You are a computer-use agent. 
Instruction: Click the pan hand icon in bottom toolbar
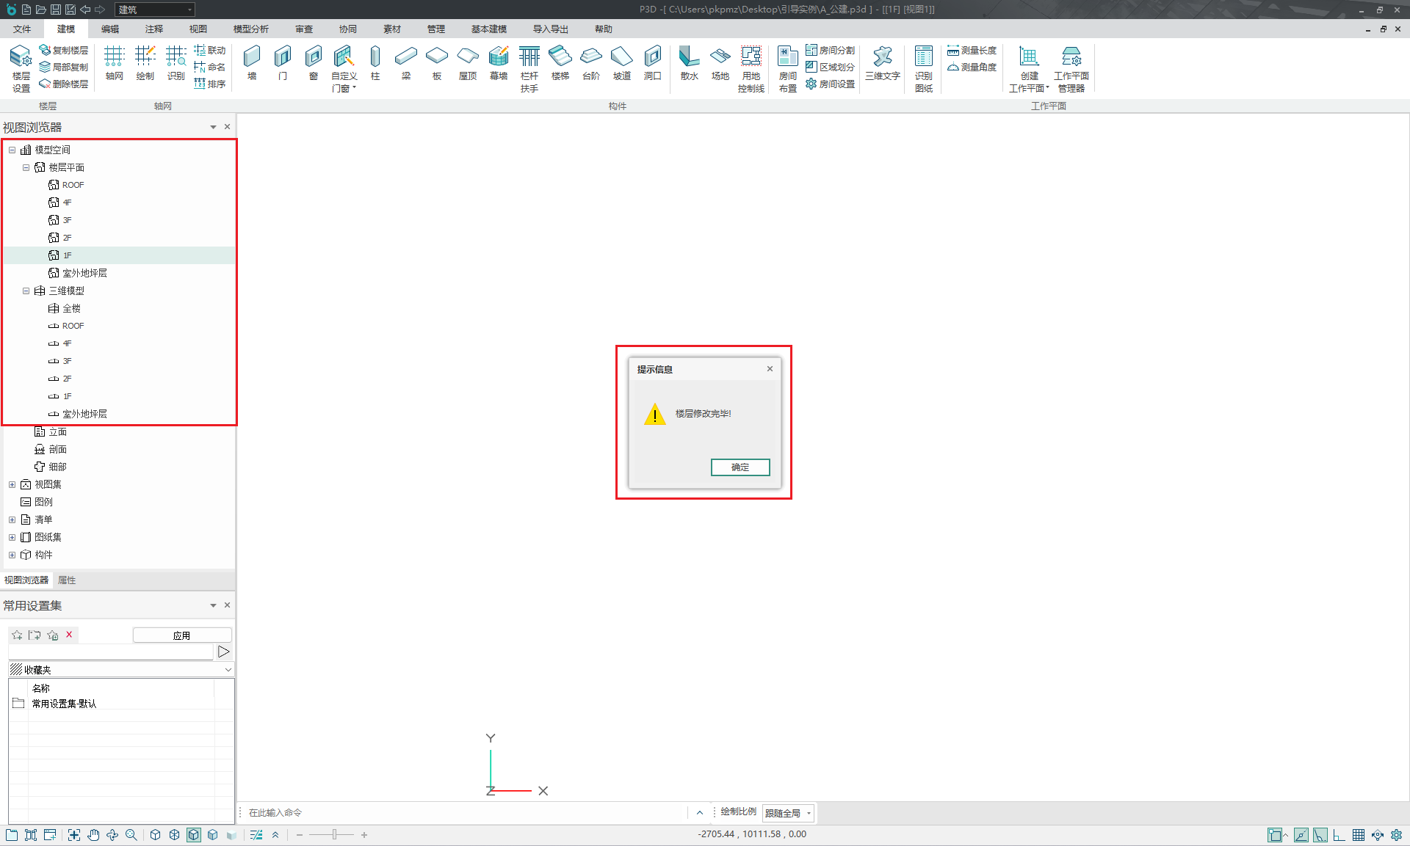point(93,835)
